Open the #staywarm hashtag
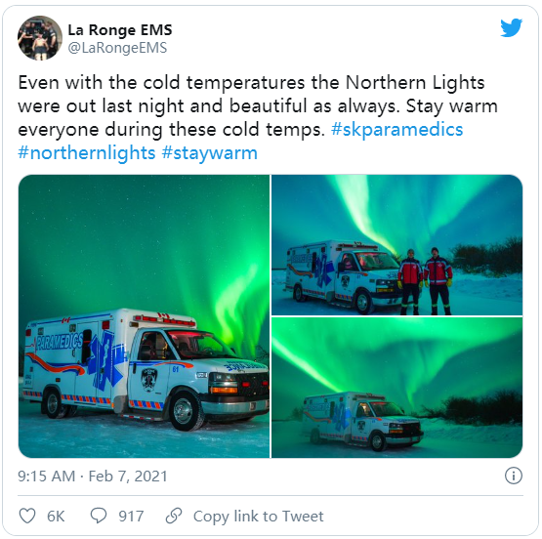542x539 pixels. 209,153
